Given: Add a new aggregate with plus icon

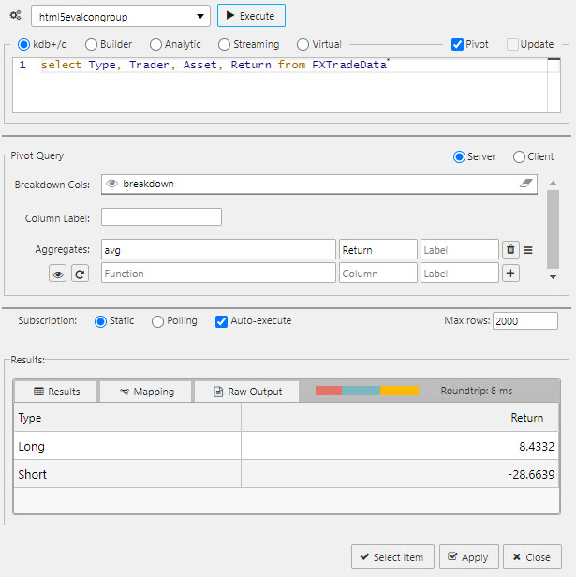Looking at the screenshot, I should point(510,273).
